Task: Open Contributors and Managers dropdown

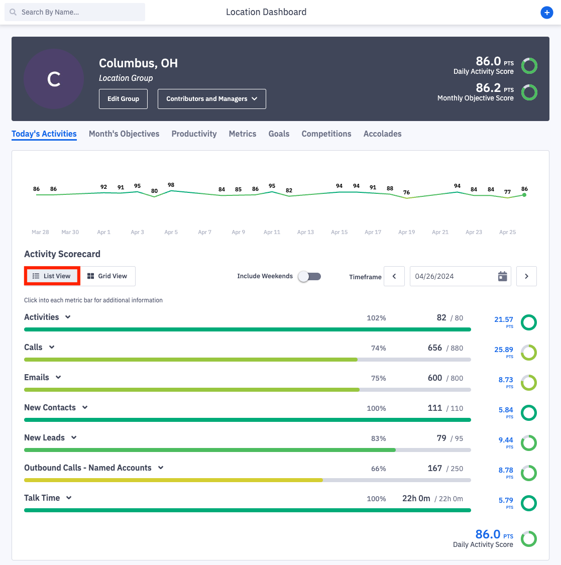Action: click(x=211, y=99)
